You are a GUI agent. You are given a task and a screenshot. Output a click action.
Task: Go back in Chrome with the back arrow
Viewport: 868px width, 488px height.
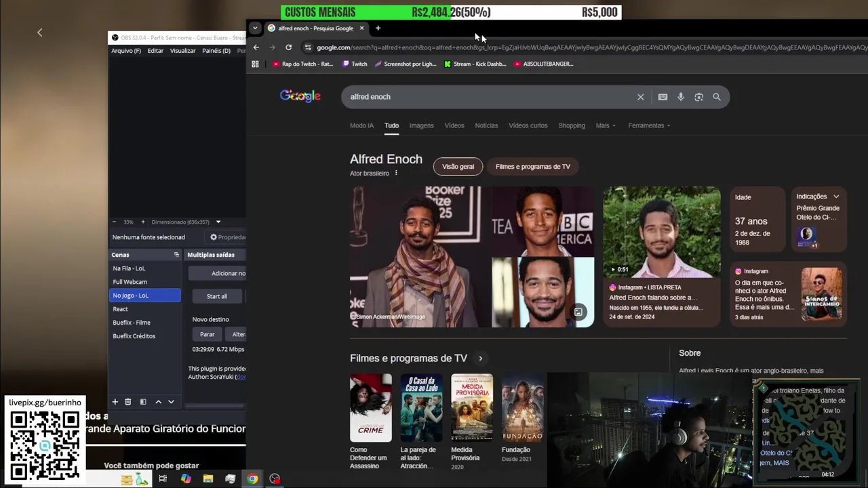(x=256, y=47)
